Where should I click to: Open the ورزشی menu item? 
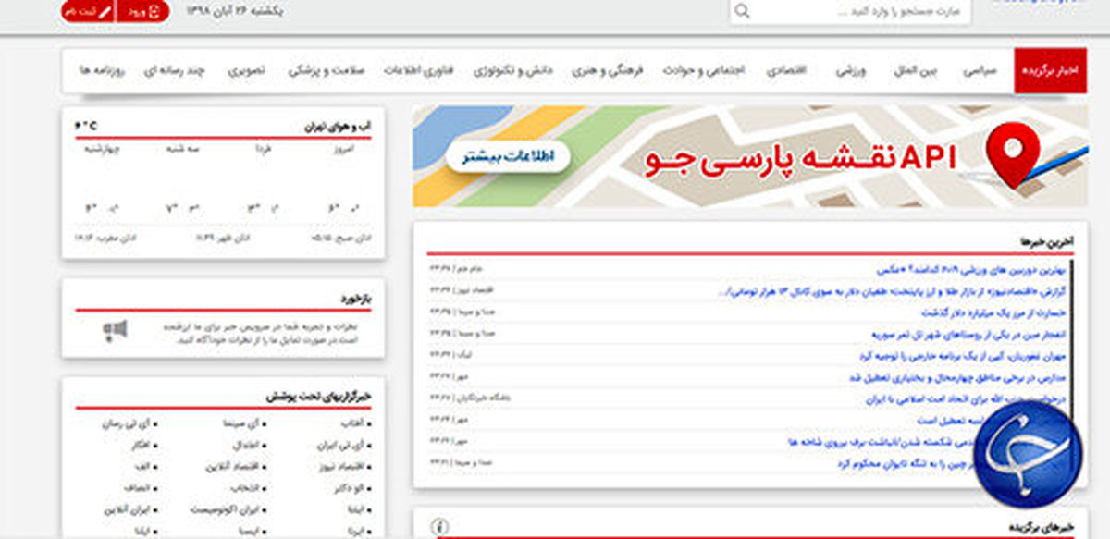pyautogui.click(x=850, y=70)
